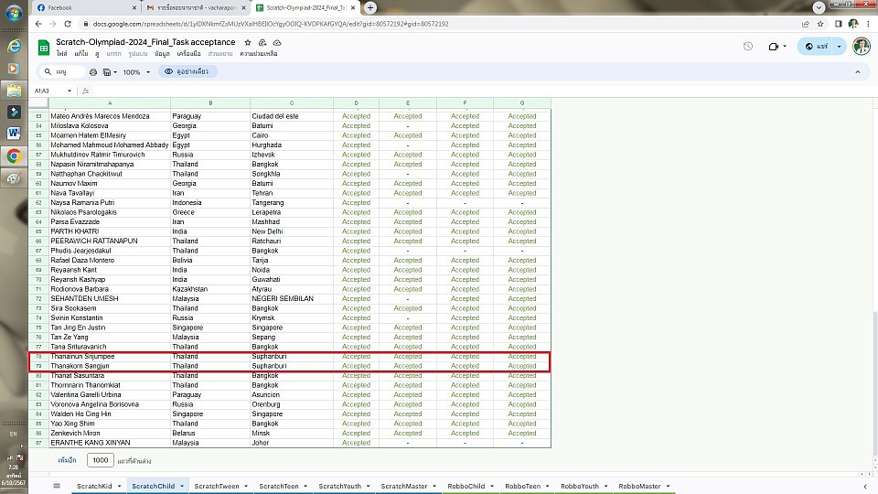Switch to the ScratchTeen sheet tab
This screenshot has height=494, width=878.
click(x=278, y=486)
